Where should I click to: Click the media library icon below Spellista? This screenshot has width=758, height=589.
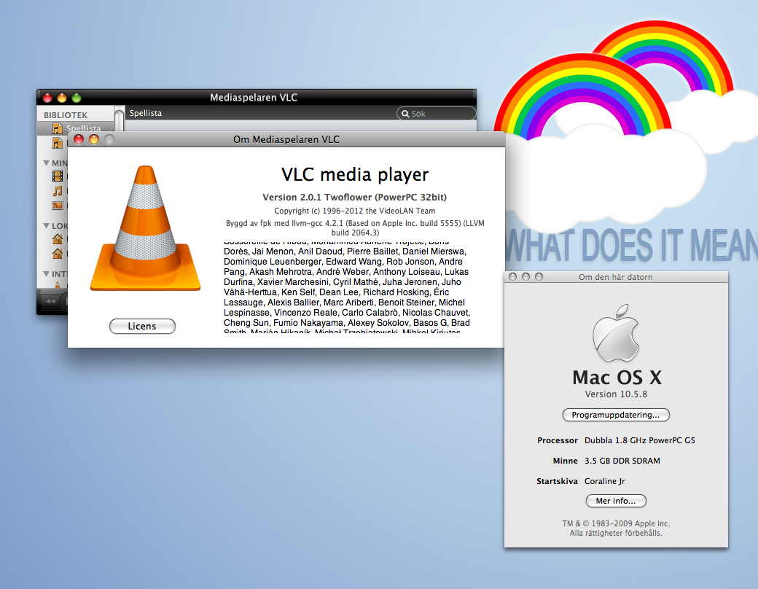(x=57, y=143)
